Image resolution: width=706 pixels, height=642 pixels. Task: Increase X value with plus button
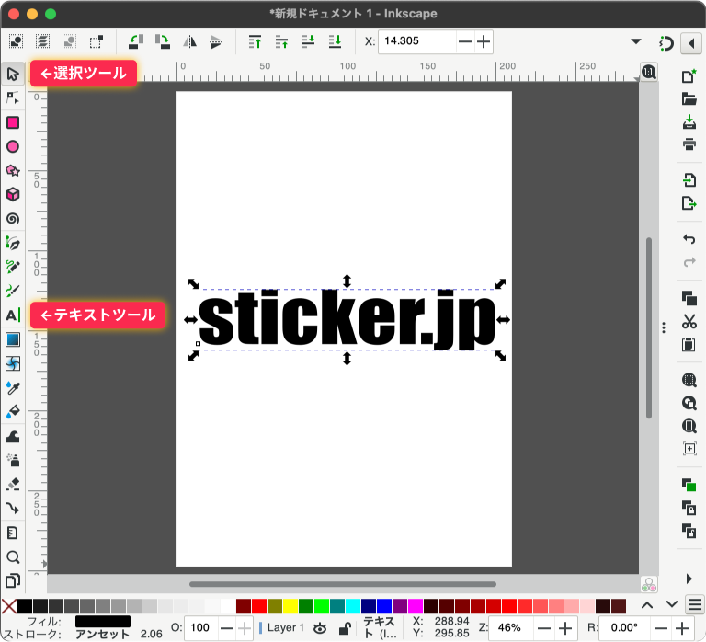point(484,42)
